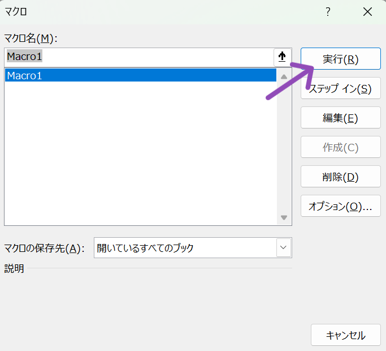Click the マクロ名(M) label text
The image size is (386, 351).
(31, 38)
